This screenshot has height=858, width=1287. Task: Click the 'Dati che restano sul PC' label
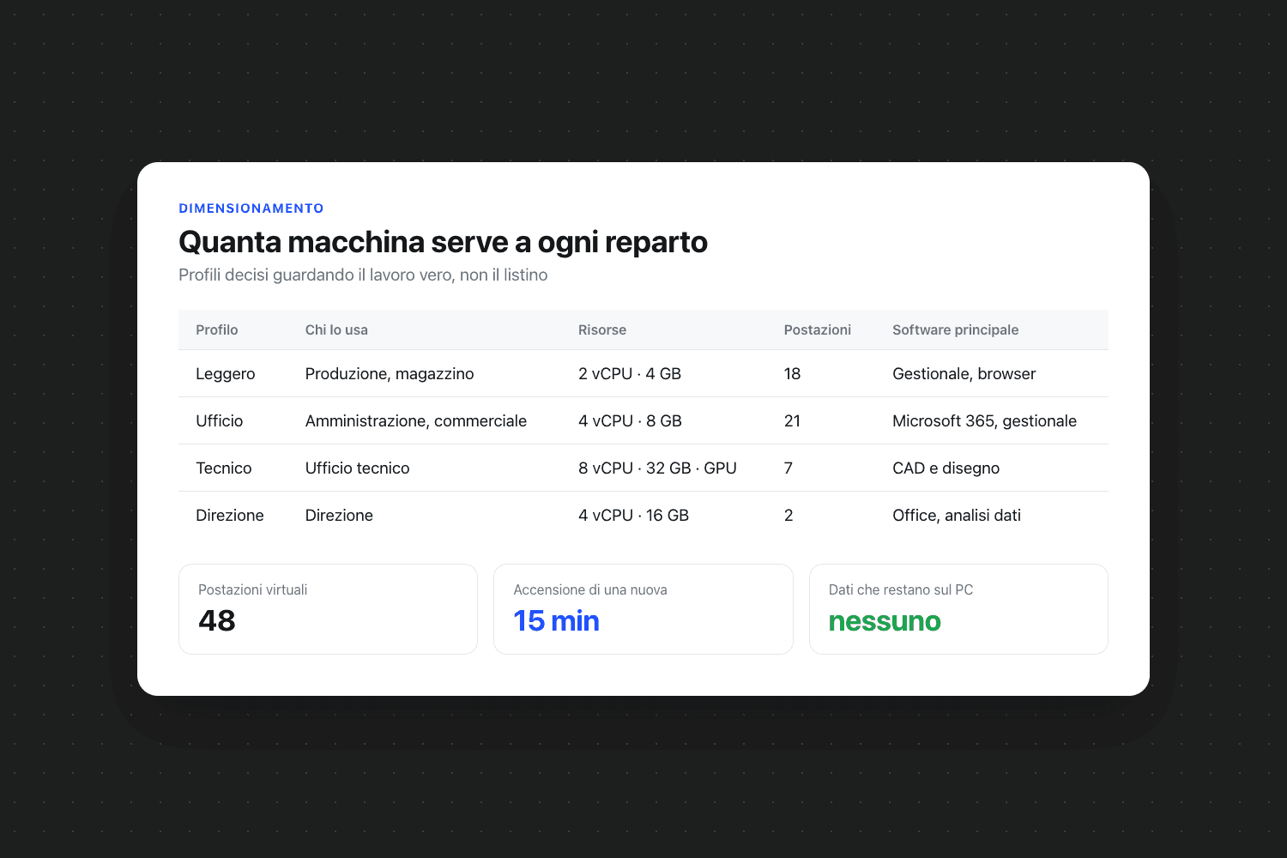tap(901, 589)
